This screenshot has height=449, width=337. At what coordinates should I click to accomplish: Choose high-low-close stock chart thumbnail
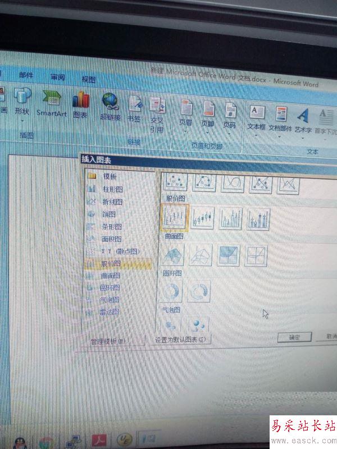click(175, 218)
